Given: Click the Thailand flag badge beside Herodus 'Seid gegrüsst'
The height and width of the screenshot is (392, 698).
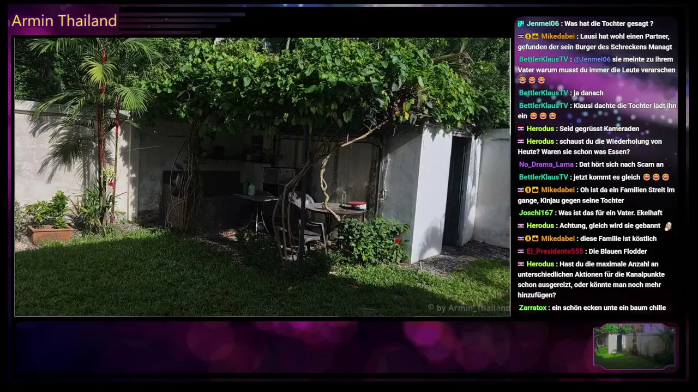Looking at the screenshot, I should coord(521,129).
